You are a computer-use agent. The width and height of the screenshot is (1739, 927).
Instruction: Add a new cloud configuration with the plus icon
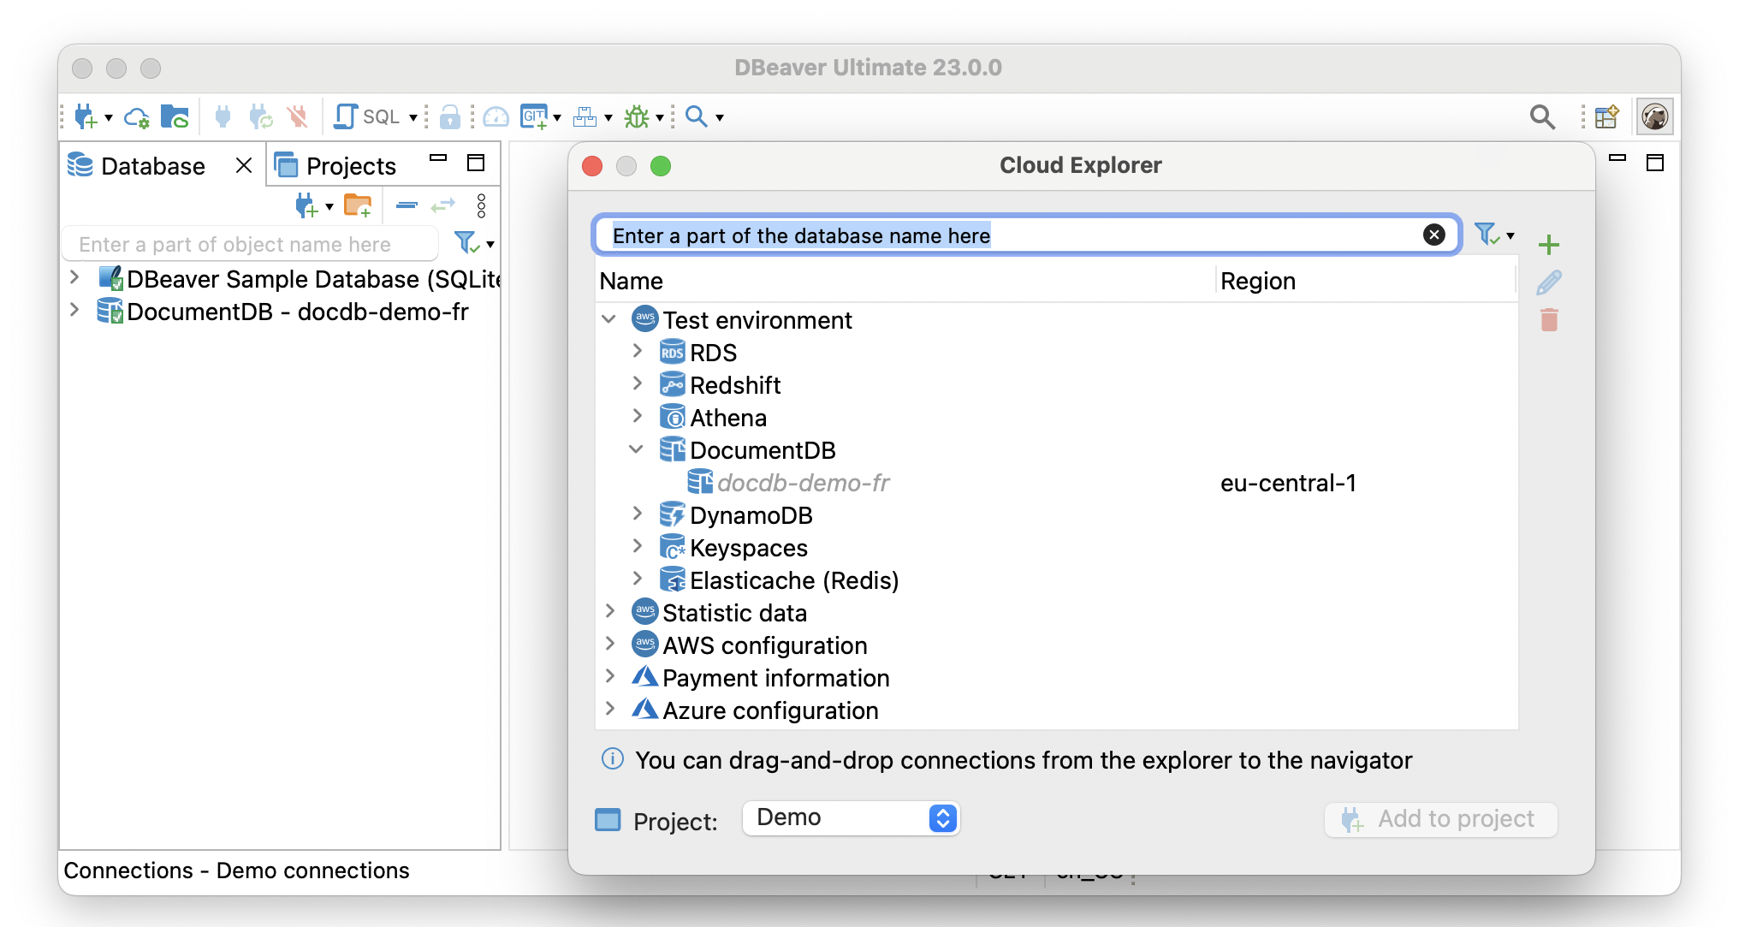point(1549,245)
